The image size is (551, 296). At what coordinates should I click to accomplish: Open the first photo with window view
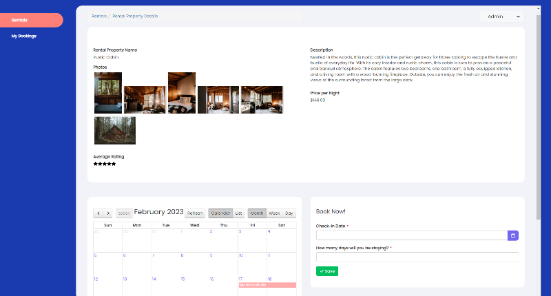[x=108, y=93]
